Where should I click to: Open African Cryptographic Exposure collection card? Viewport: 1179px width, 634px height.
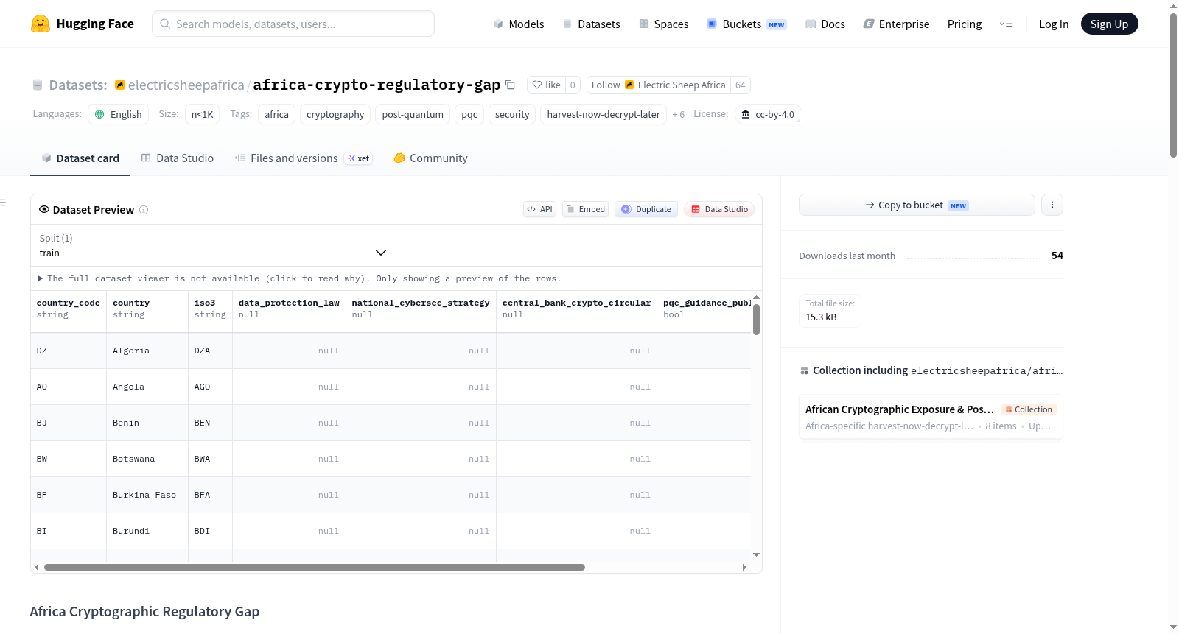click(931, 417)
